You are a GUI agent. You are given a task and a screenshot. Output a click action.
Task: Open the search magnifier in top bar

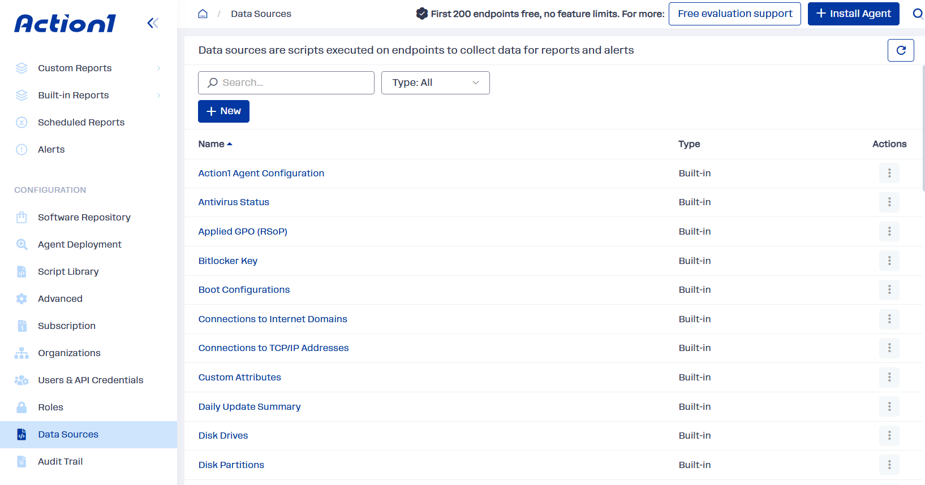pos(918,14)
